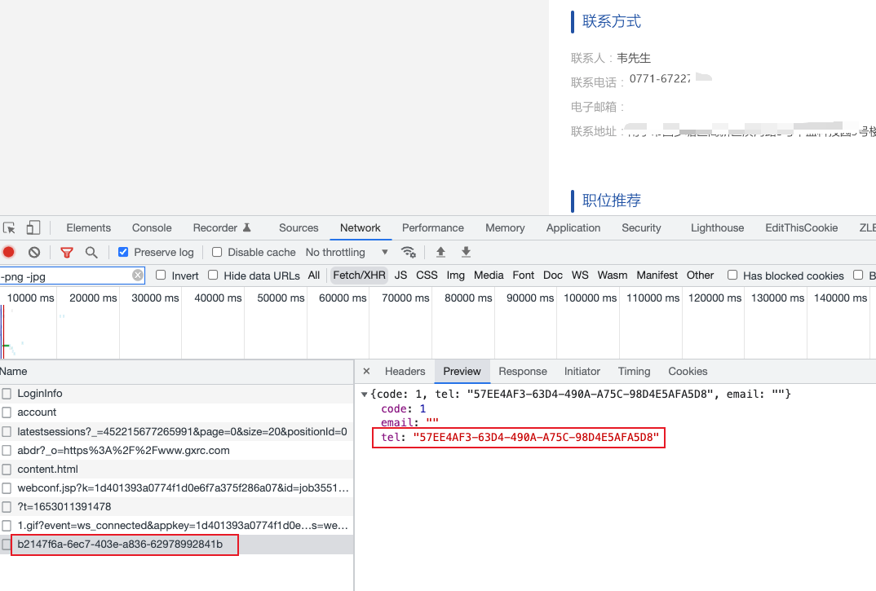This screenshot has height=591, width=876.
Task: Filter requests by All types
Action: (313, 276)
